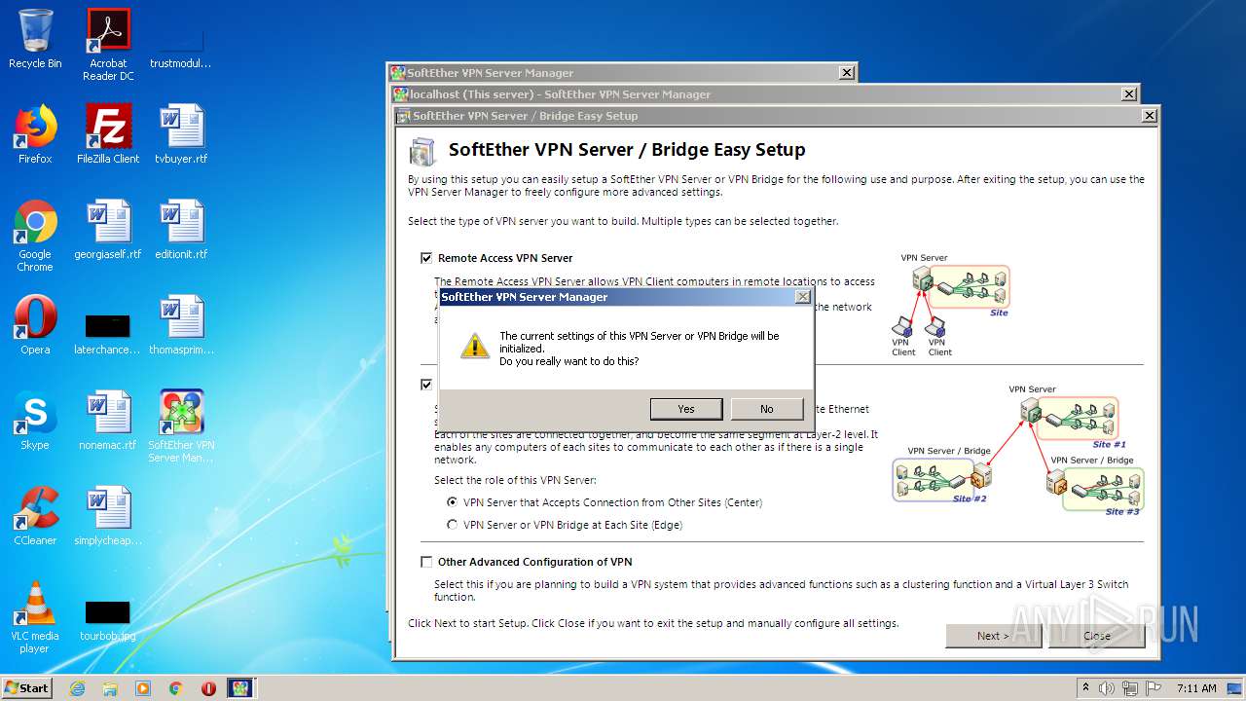This screenshot has height=701, width=1246.
Task: Click the Action Center flag tray icon
Action: coord(1153,687)
